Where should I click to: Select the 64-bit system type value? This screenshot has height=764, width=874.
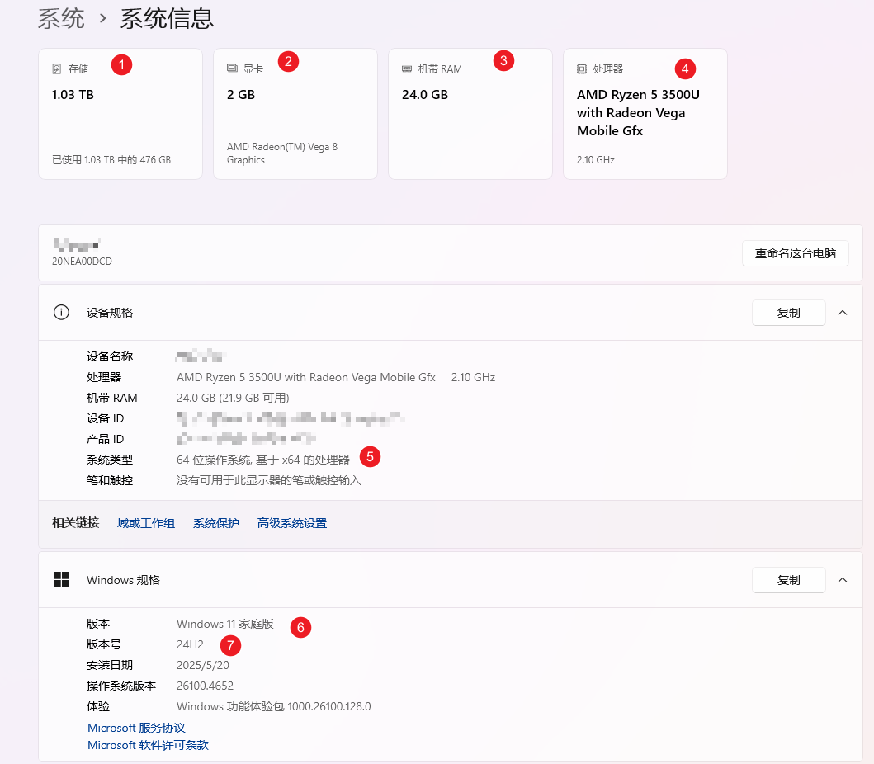coord(263,460)
